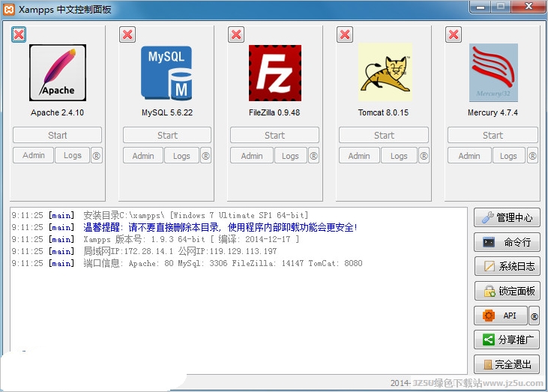View FileZilla Logs
The width and height of the screenshot is (548, 392).
click(x=290, y=156)
